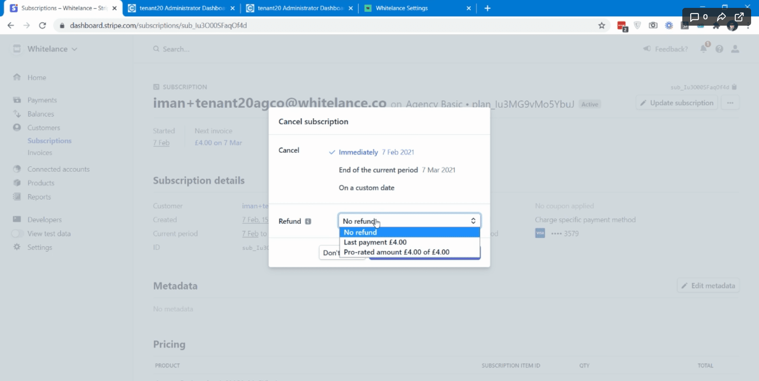
Task: Choose Pro-rated amount £4.00 option
Action: pyautogui.click(x=410, y=252)
